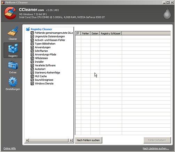Open Online Hilfe link

click(9, 149)
